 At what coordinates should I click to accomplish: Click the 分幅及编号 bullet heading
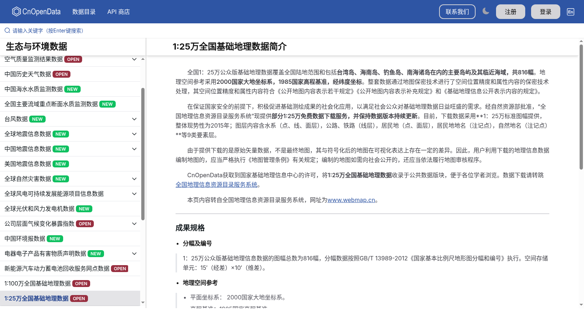pyautogui.click(x=197, y=243)
